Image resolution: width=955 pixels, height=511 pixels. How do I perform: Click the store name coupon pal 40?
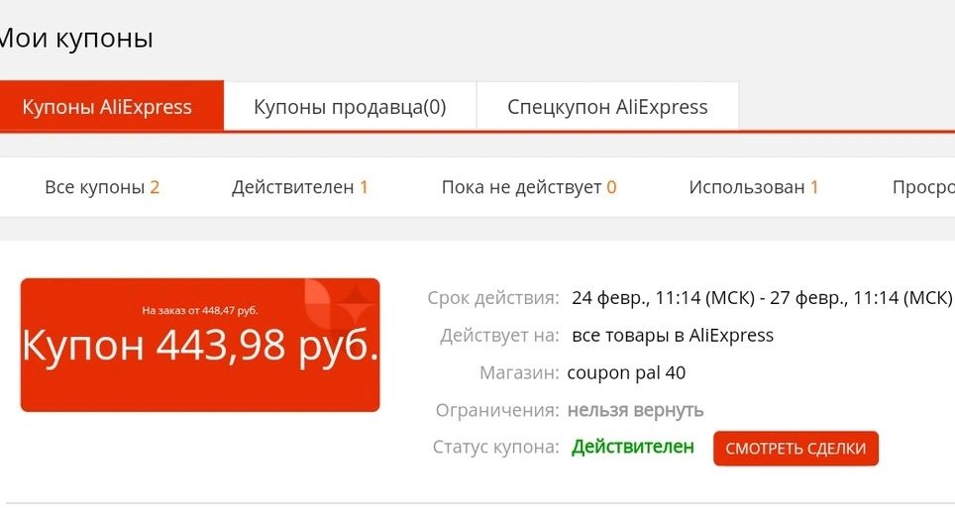(626, 372)
